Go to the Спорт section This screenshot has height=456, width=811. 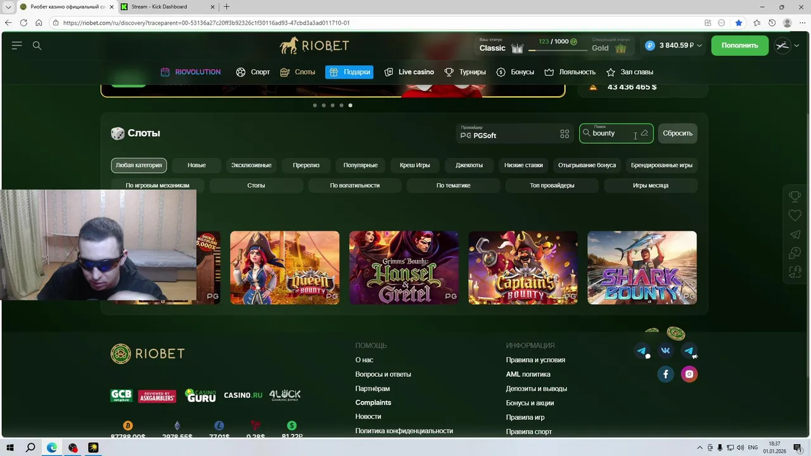pos(253,72)
